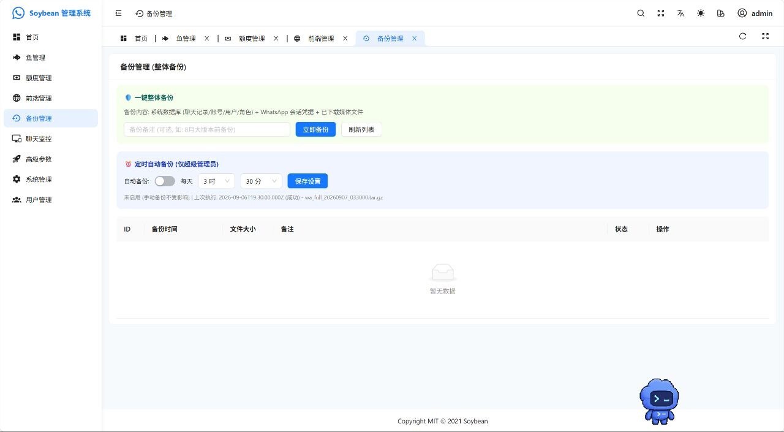
Task: Click the 备份备注 input field
Action: pos(207,129)
